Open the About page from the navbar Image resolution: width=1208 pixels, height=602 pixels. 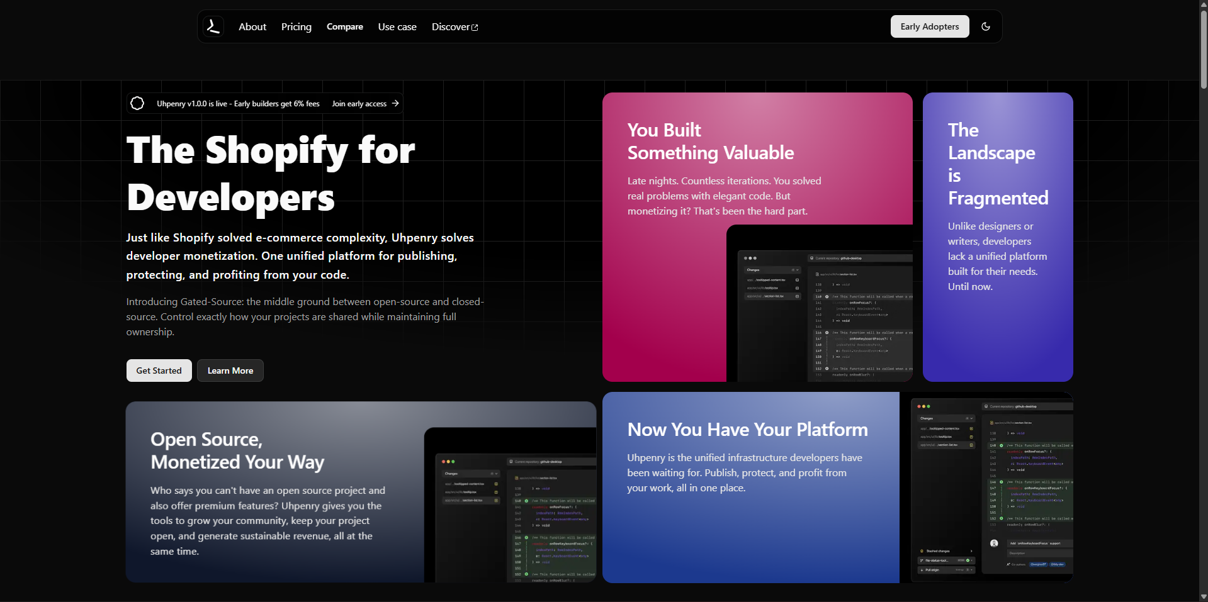click(x=252, y=26)
